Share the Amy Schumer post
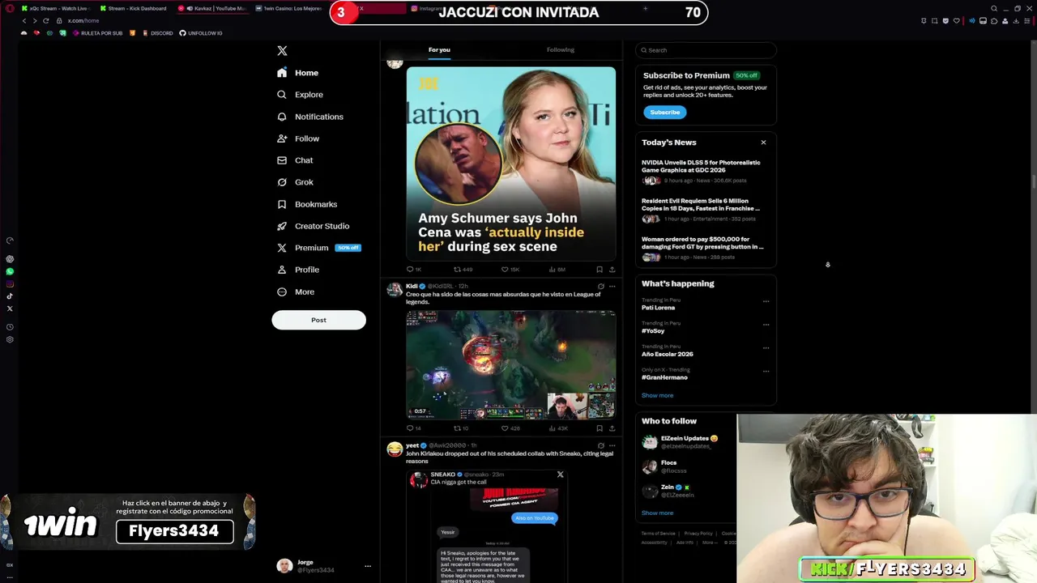The image size is (1037, 583). coord(612,269)
